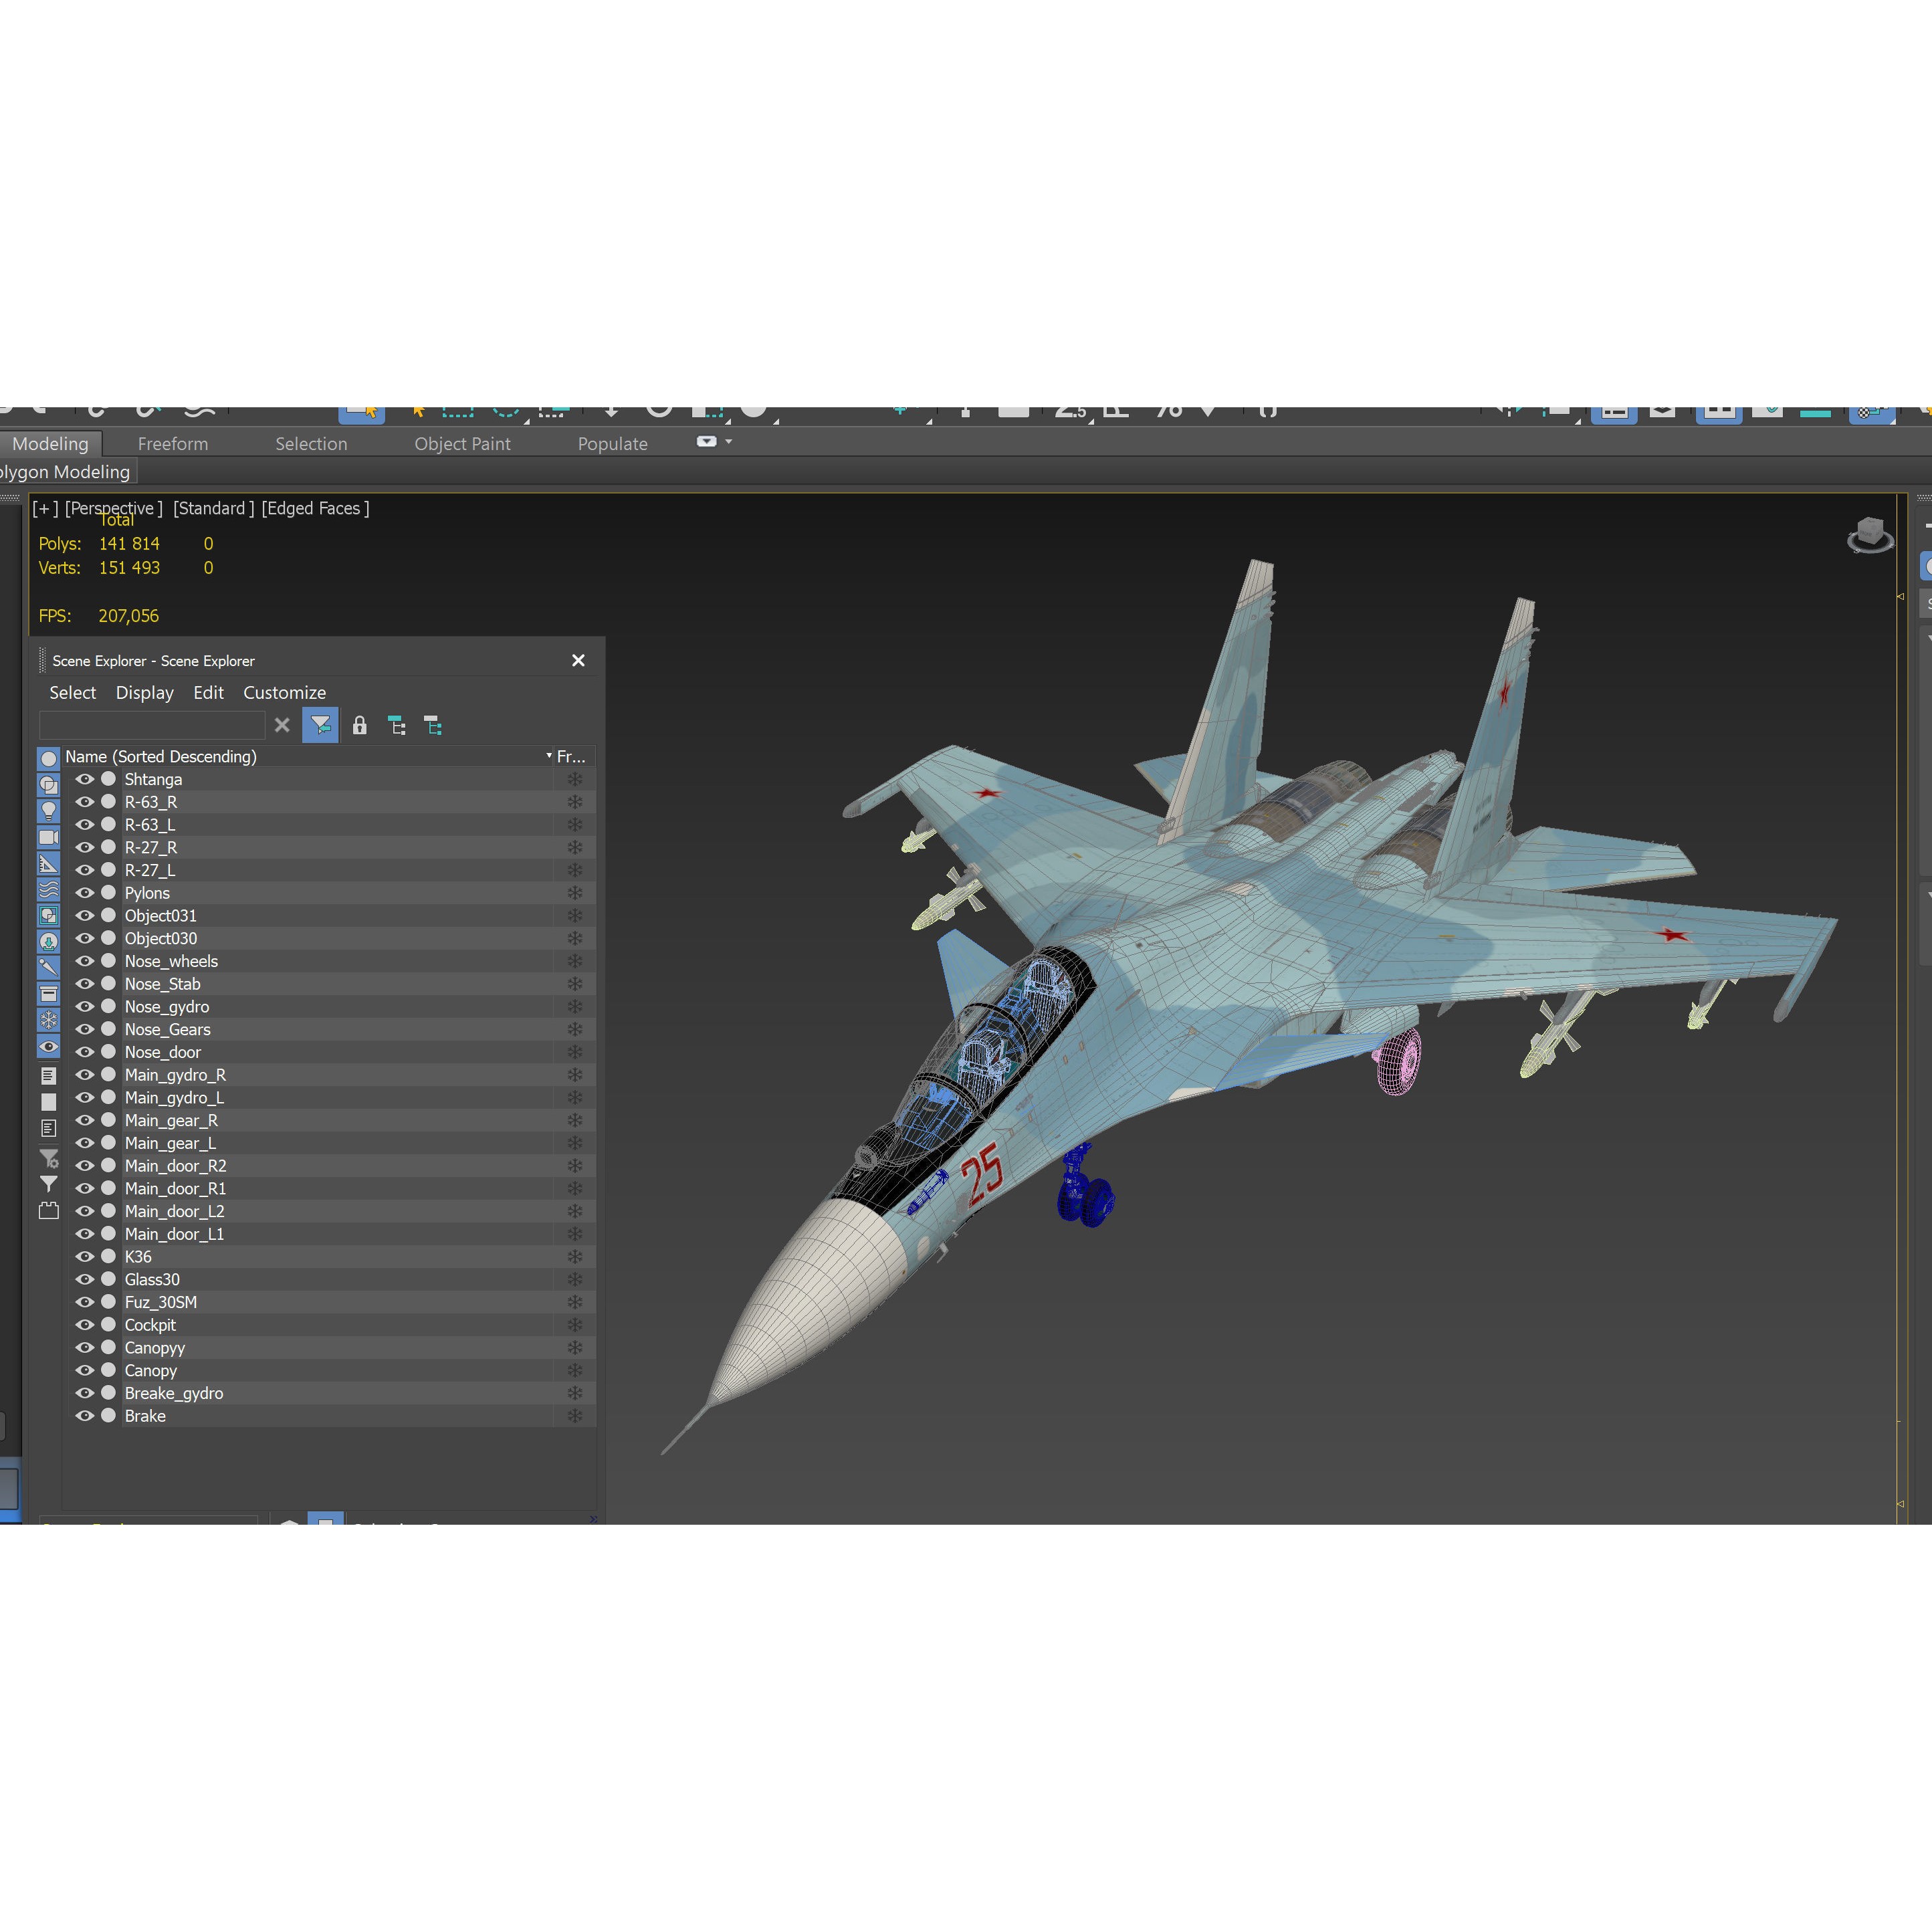
Task: Click the Lock icon in Scene Explorer toolbar
Action: 360,725
